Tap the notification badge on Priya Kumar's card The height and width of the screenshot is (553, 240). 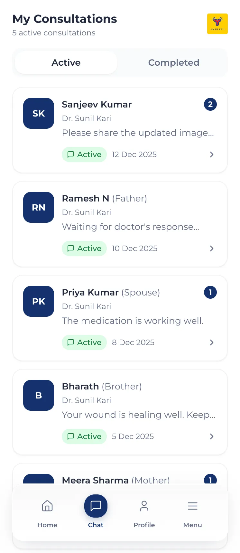coord(210,292)
